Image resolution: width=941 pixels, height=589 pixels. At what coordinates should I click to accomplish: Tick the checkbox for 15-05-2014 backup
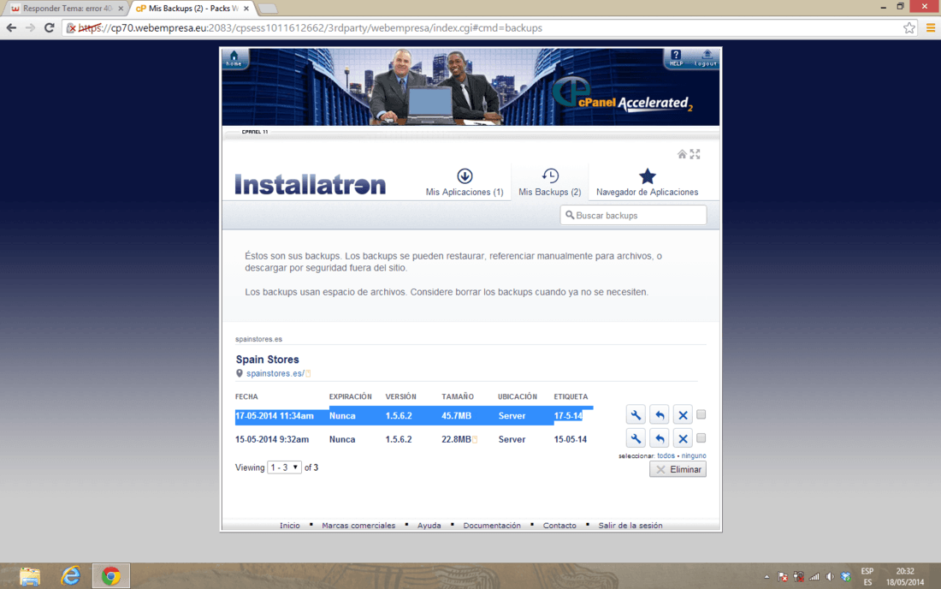point(701,437)
